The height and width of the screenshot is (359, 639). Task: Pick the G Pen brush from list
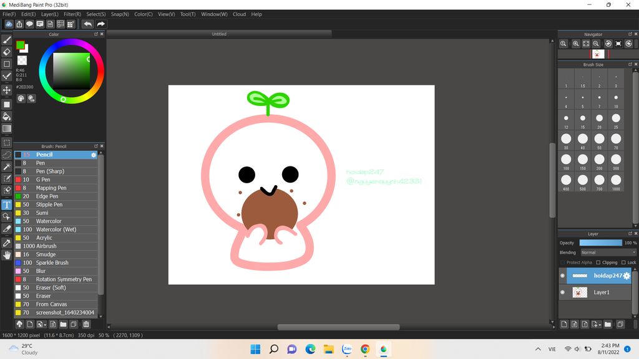click(x=43, y=179)
